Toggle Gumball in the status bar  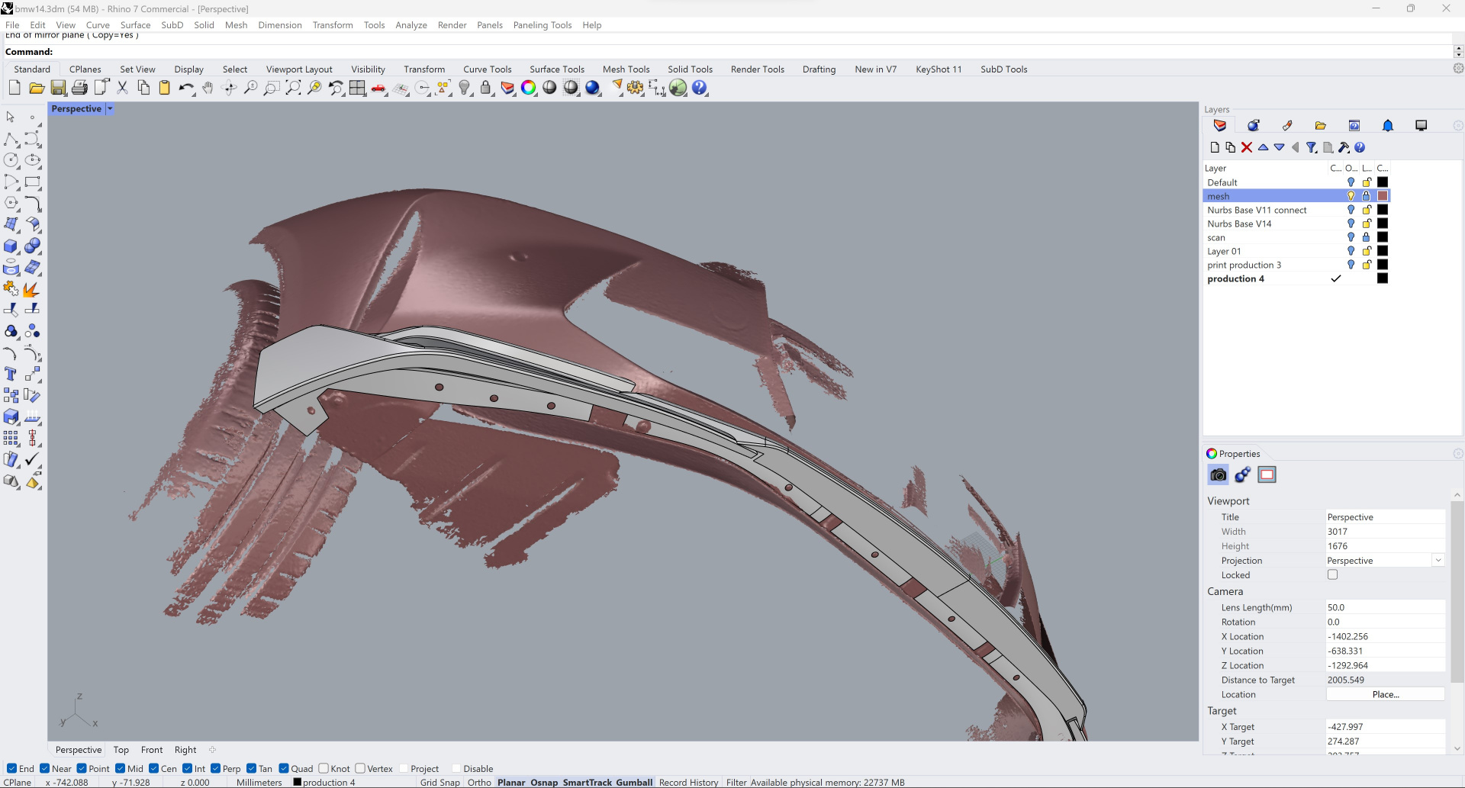coord(634,782)
